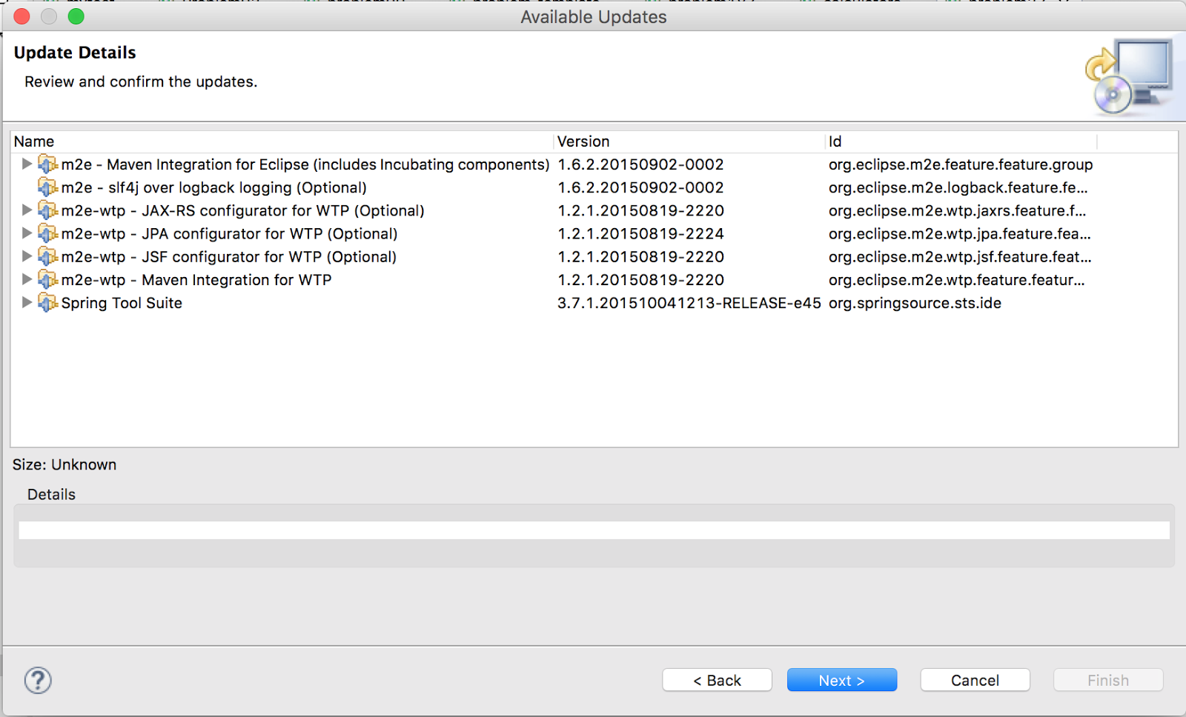1186x717 pixels.
Task: Go back with the Back button
Action: pyautogui.click(x=717, y=680)
